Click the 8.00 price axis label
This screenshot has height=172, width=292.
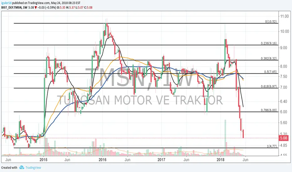(284, 66)
